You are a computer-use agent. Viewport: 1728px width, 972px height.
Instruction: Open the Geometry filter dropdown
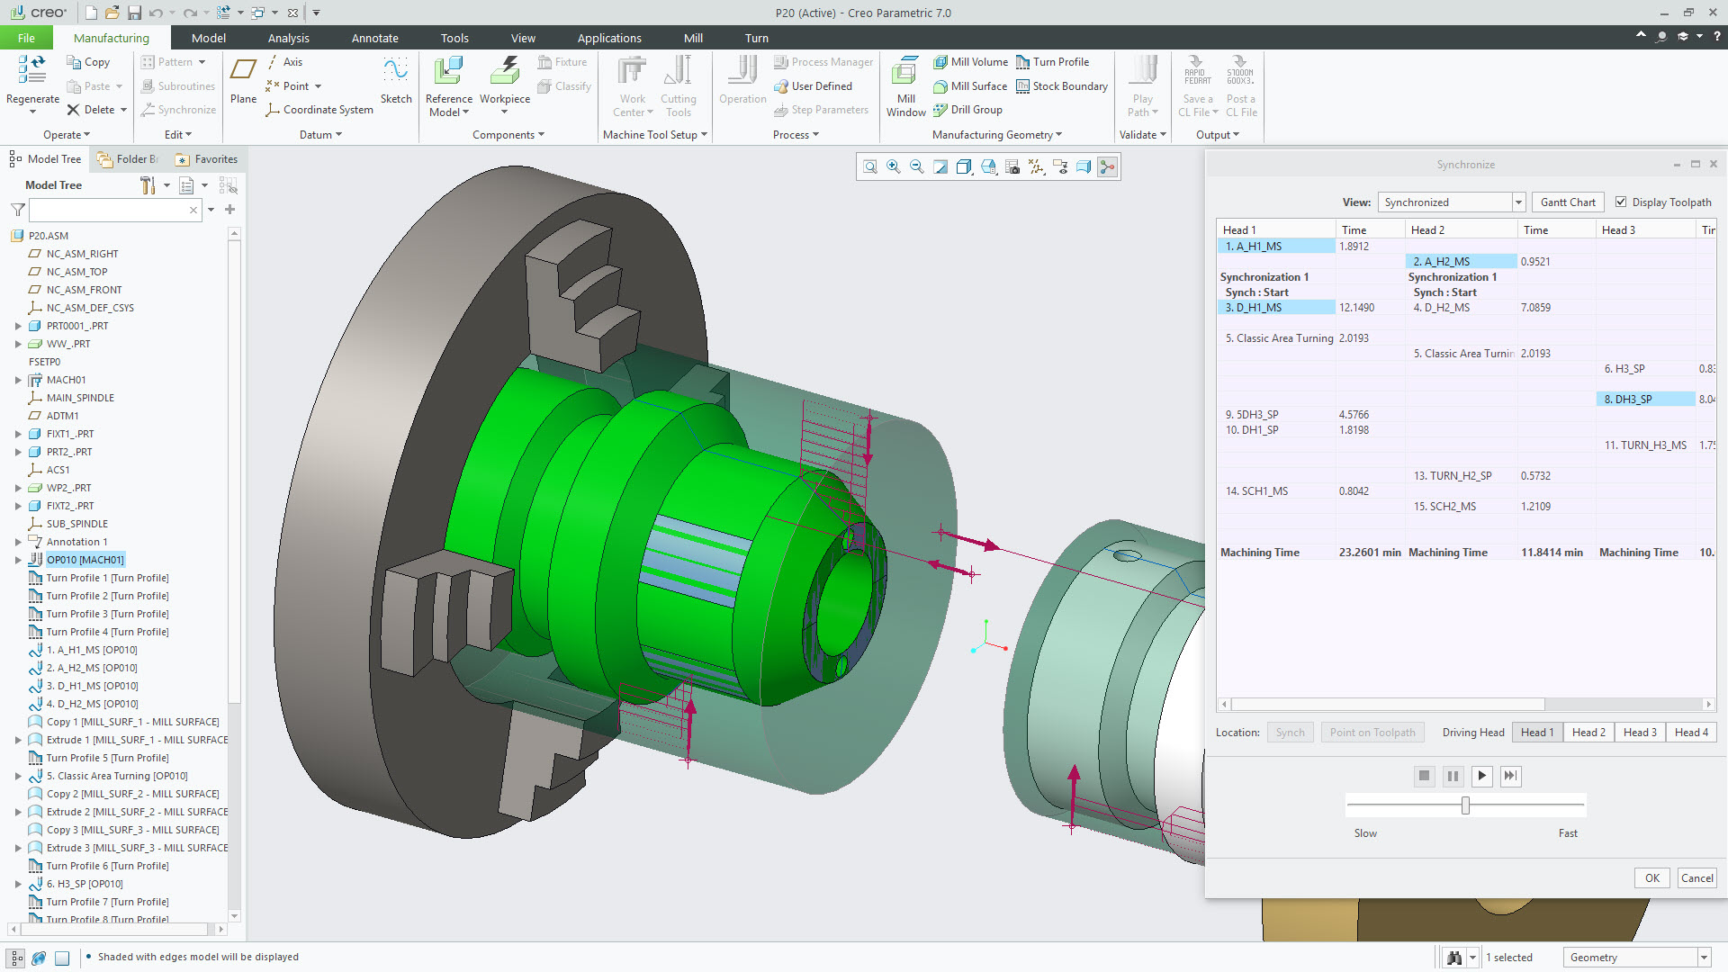click(1704, 957)
